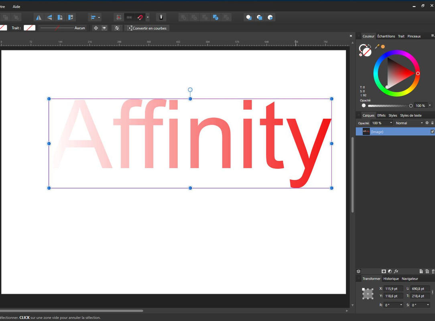The width and height of the screenshot is (435, 321).
Task: Adjust the Opacité slider handle in Couleur panel
Action: [x=411, y=106]
